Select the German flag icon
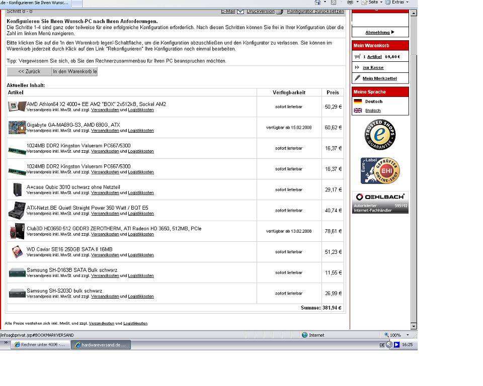The height and width of the screenshot is (386, 483). tap(358, 101)
